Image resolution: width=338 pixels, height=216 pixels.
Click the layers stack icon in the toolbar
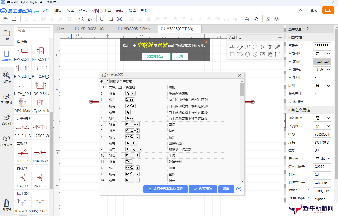(277, 19)
